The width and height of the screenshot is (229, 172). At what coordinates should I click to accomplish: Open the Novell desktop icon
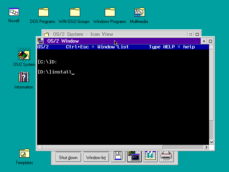click(x=14, y=12)
